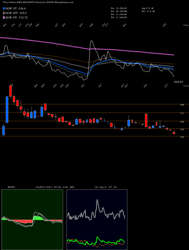Click the 'Pre C: 148.60' close value

pyautogui.click(x=119, y=17)
